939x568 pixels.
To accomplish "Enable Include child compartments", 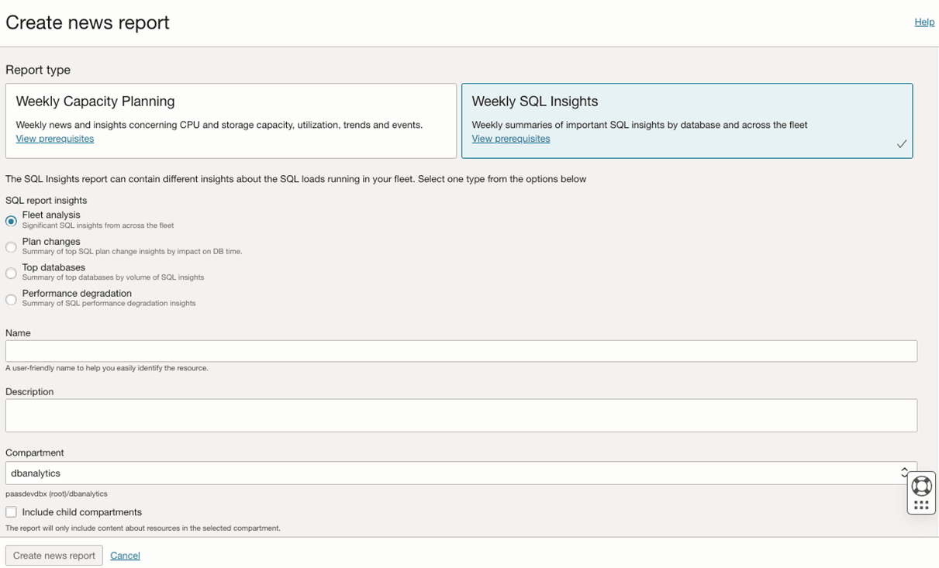I will point(11,511).
